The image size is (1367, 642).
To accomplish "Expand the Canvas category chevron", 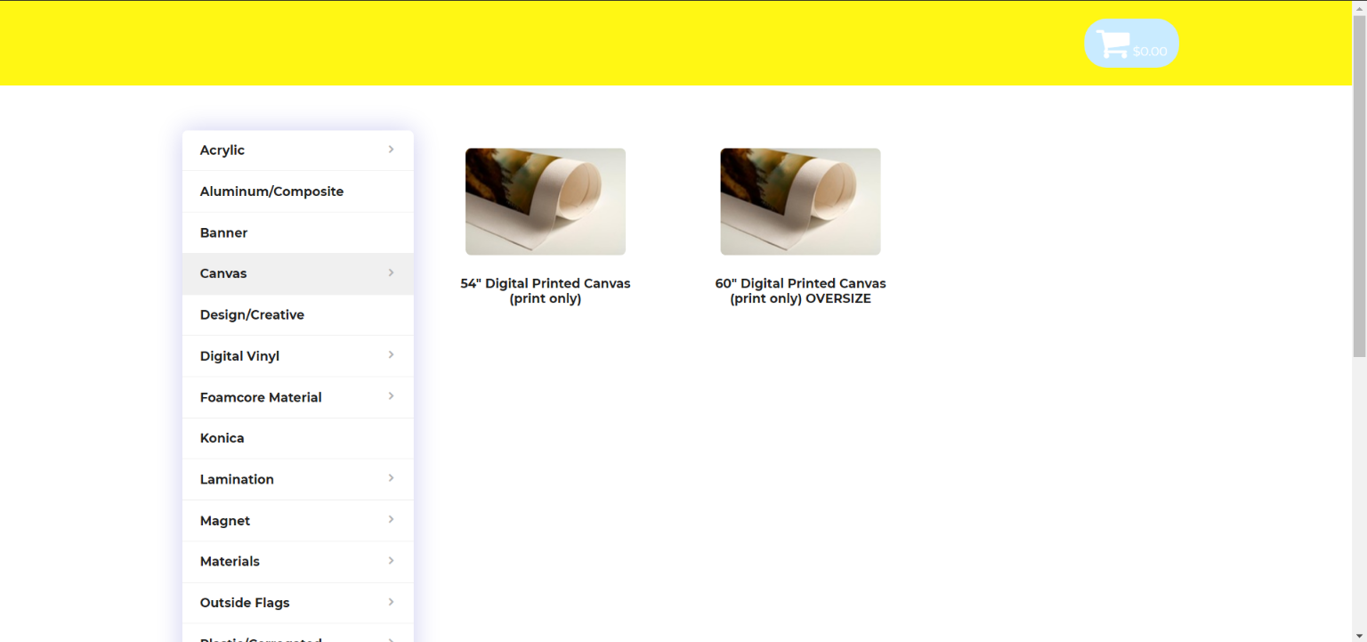I will tap(391, 272).
